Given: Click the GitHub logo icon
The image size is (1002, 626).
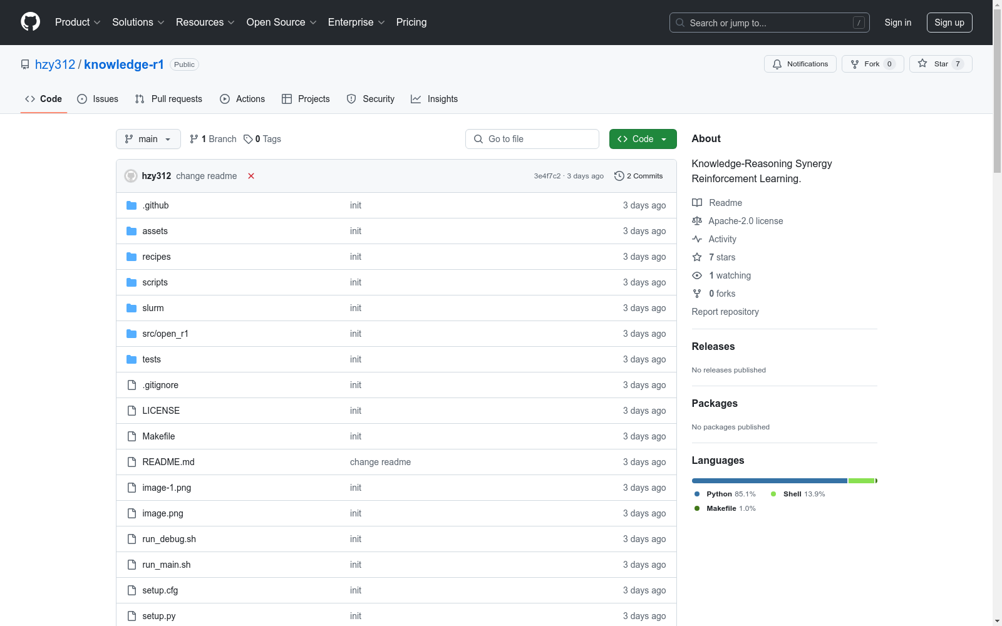Looking at the screenshot, I should (x=30, y=22).
